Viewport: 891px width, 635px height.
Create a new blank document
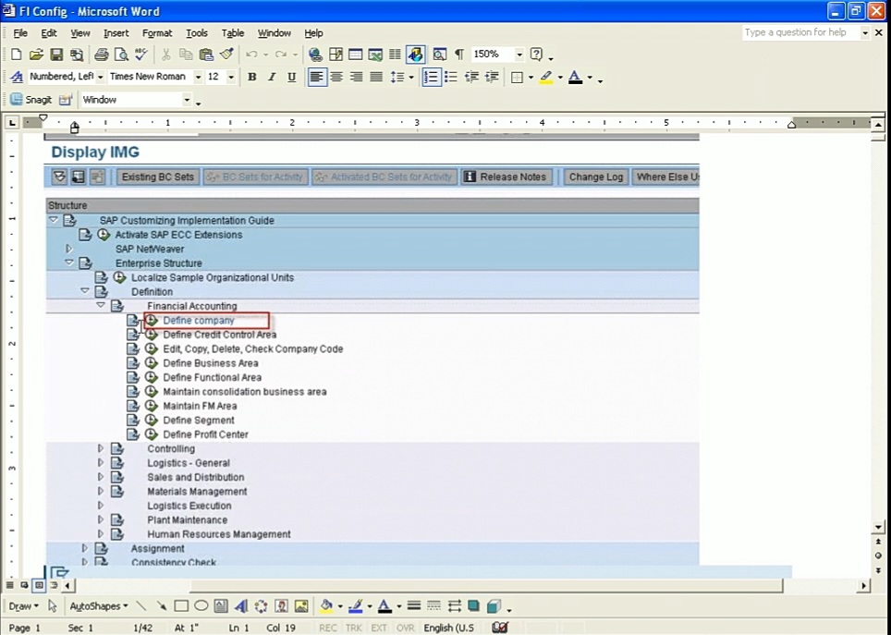(x=16, y=55)
